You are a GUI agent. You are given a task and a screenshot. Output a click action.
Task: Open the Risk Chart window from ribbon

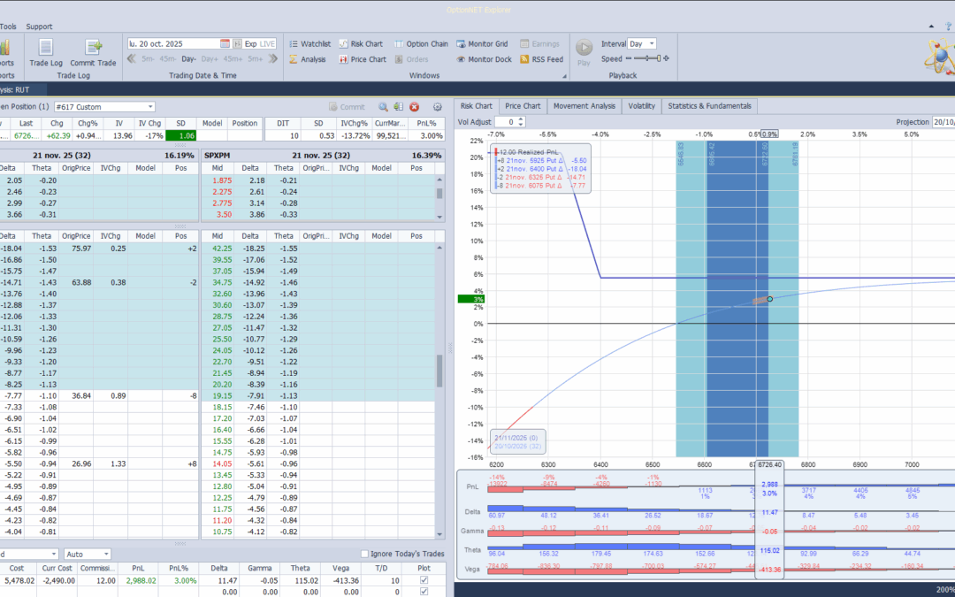click(x=361, y=44)
